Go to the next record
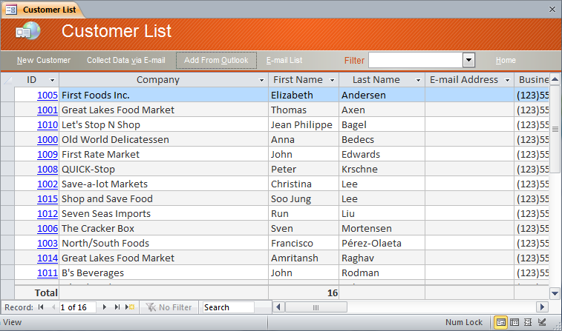This screenshot has height=331, width=562. tap(105, 307)
